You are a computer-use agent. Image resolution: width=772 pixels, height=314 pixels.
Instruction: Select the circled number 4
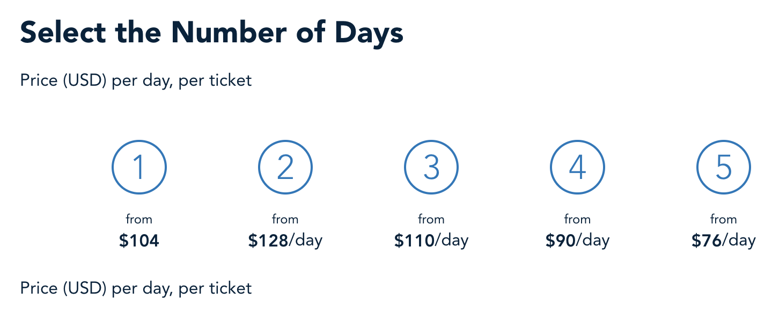(x=577, y=168)
